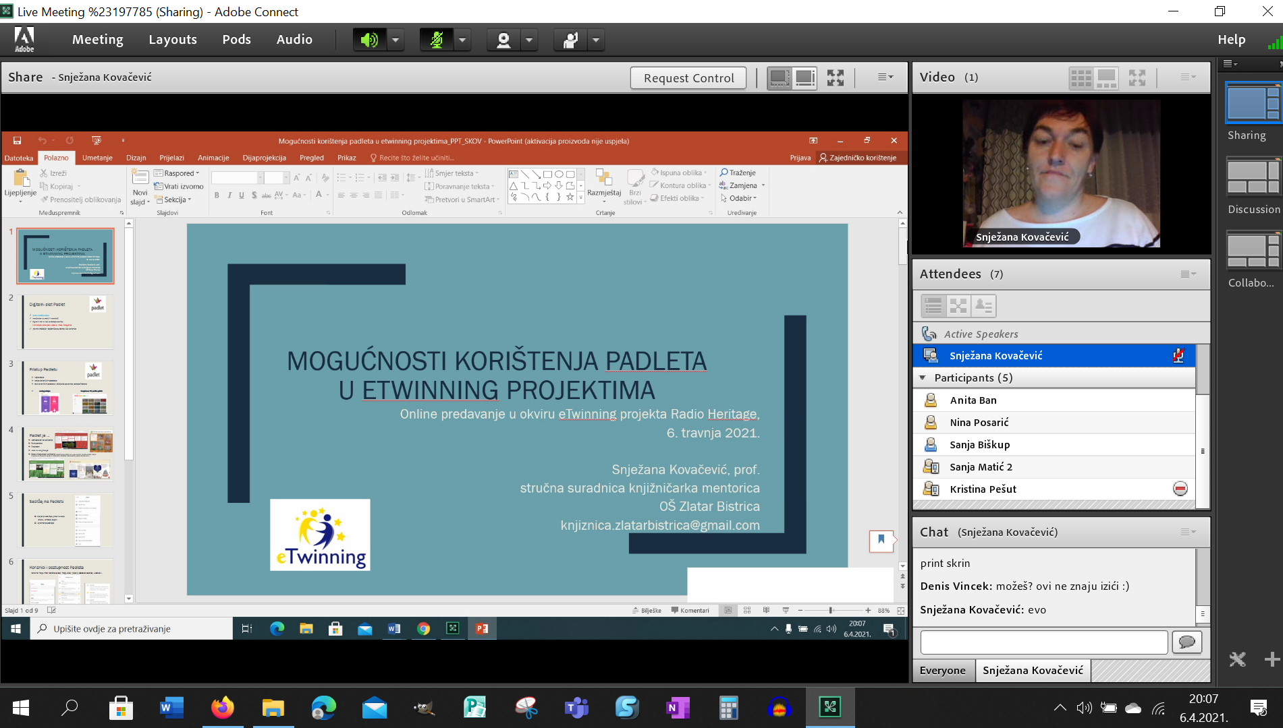Collapse the Participants (5) group
This screenshot has height=728, width=1283.
click(923, 377)
